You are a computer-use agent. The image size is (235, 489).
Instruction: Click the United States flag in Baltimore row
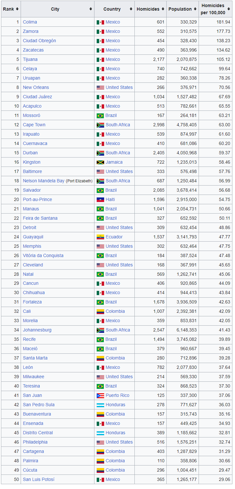(x=100, y=172)
